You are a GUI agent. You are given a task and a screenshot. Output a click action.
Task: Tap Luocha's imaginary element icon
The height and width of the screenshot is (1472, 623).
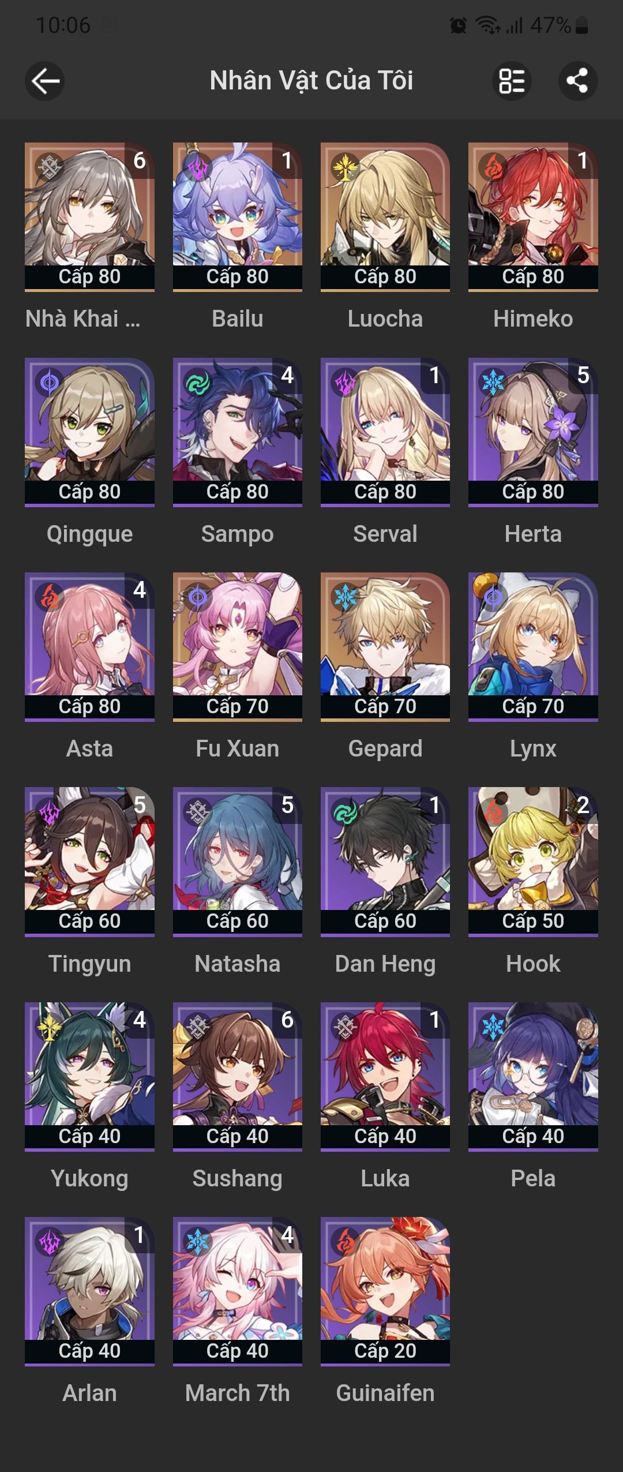coord(345,168)
